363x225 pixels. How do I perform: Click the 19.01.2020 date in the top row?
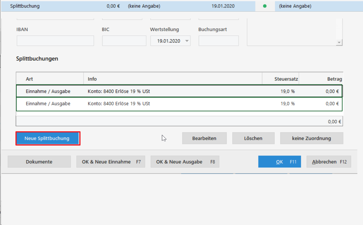click(x=223, y=6)
